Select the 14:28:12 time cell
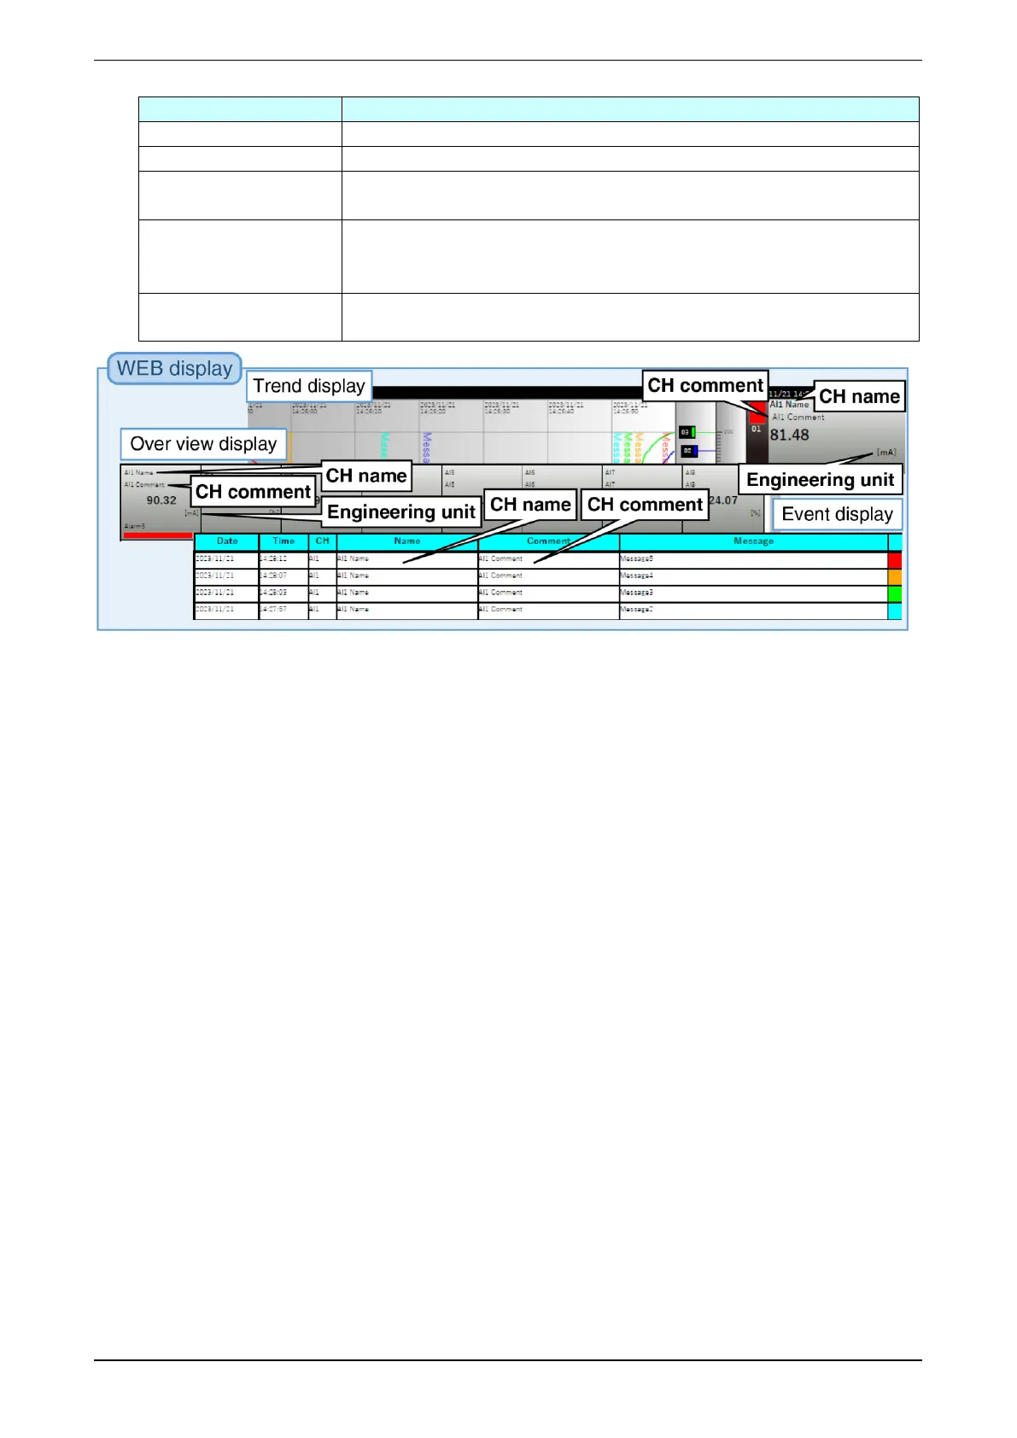Screen dimensions: 1017x1438 tap(283, 559)
